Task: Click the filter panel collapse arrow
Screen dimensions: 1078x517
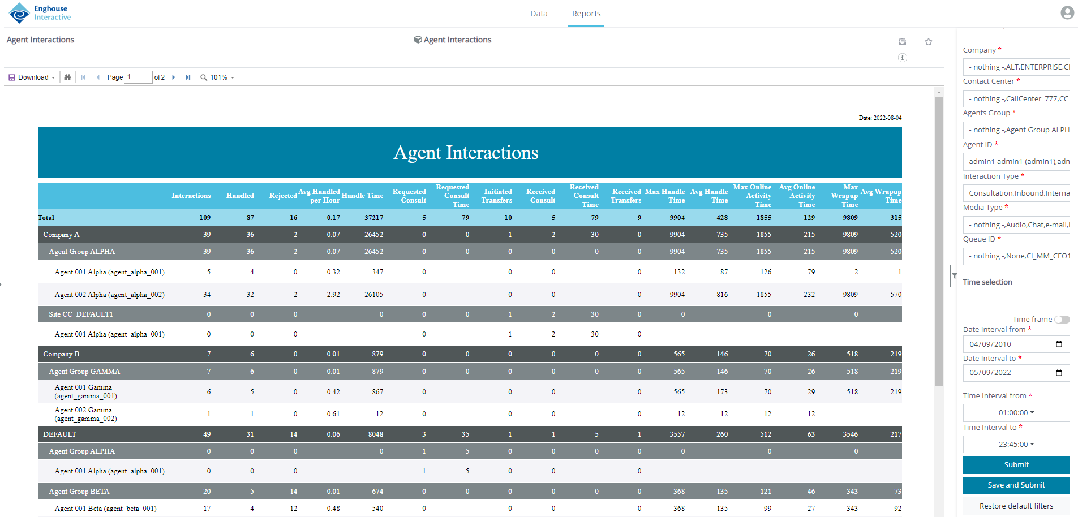Action: point(955,276)
